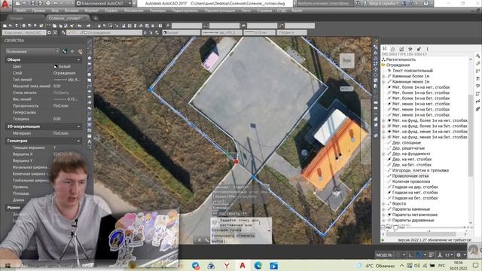Screen dimensions: 482x271
Task: Open the Белый color dropdown in properties toolbar
Action: tap(181, 32)
